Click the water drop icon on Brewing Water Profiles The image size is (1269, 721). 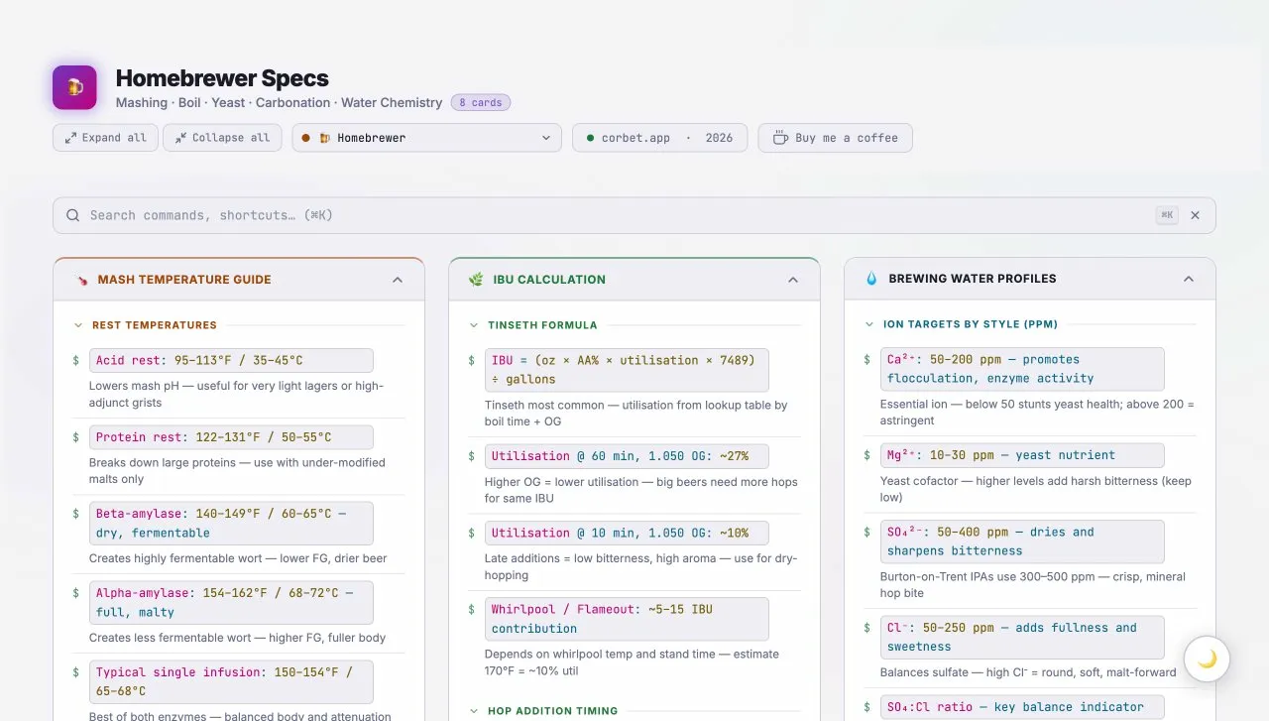(x=871, y=280)
